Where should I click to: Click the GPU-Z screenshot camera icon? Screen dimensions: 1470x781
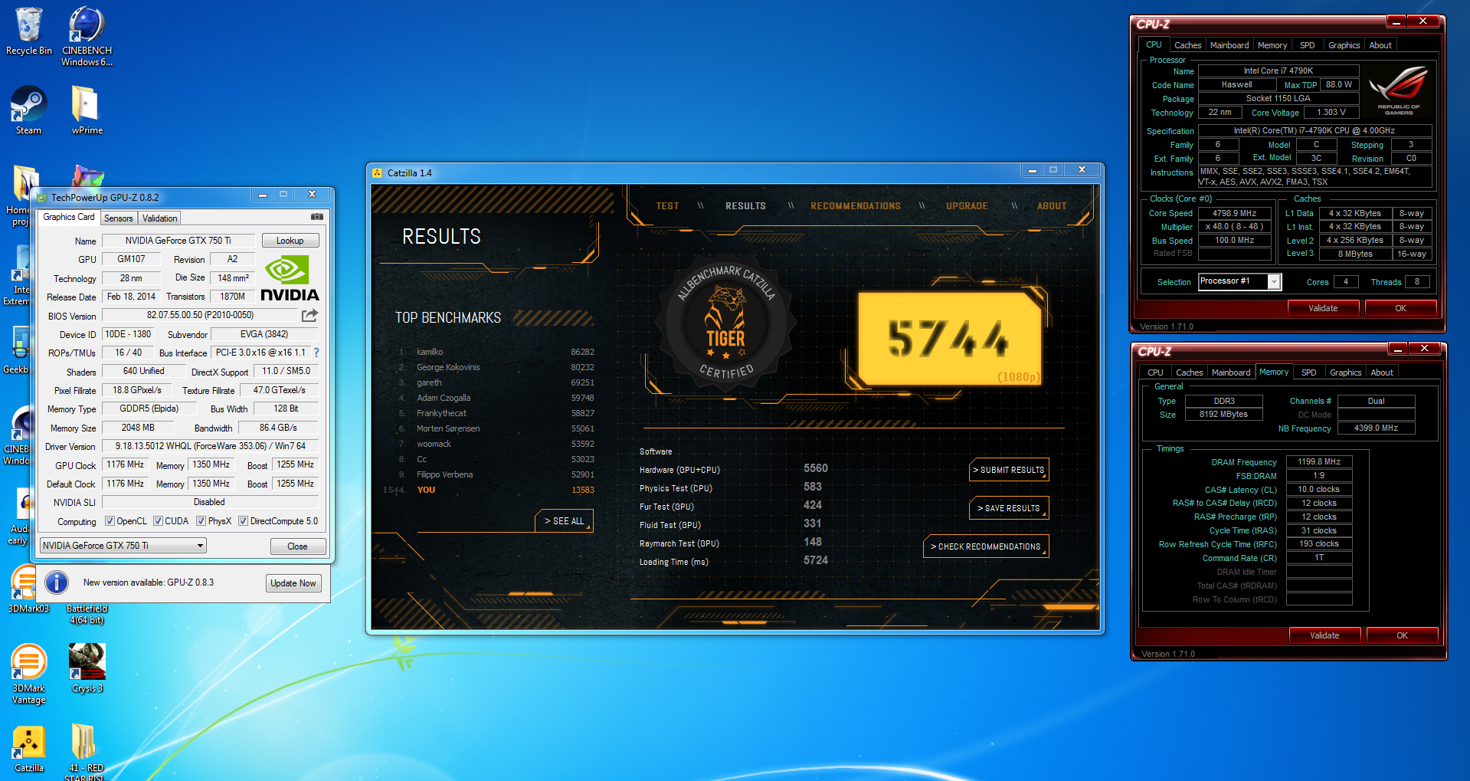pos(316,217)
